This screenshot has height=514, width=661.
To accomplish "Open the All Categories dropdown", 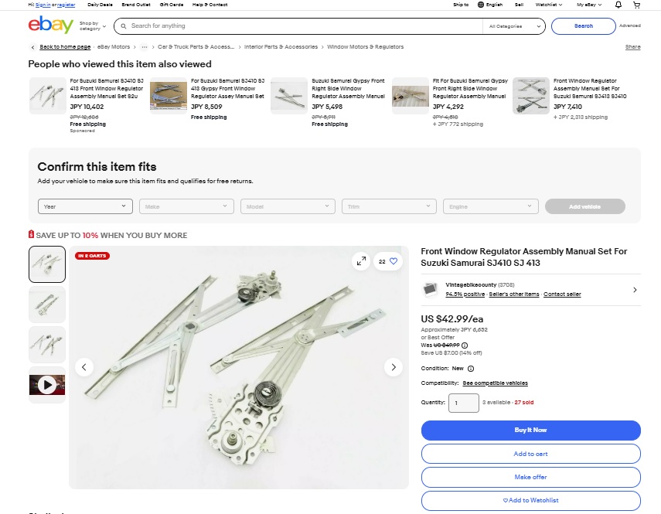I will click(514, 26).
